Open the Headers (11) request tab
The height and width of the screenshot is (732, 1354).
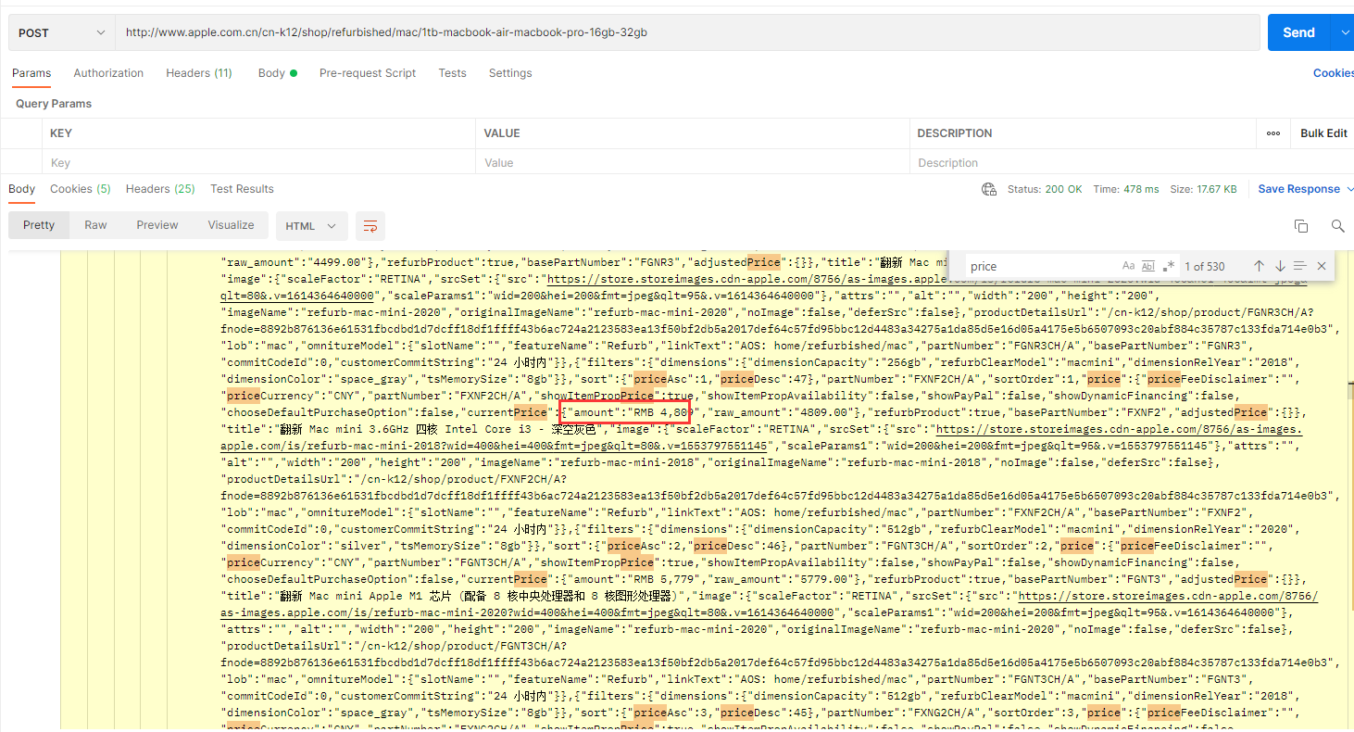199,73
